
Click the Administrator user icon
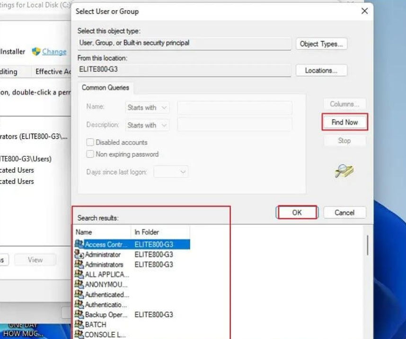pyautogui.click(x=79, y=254)
